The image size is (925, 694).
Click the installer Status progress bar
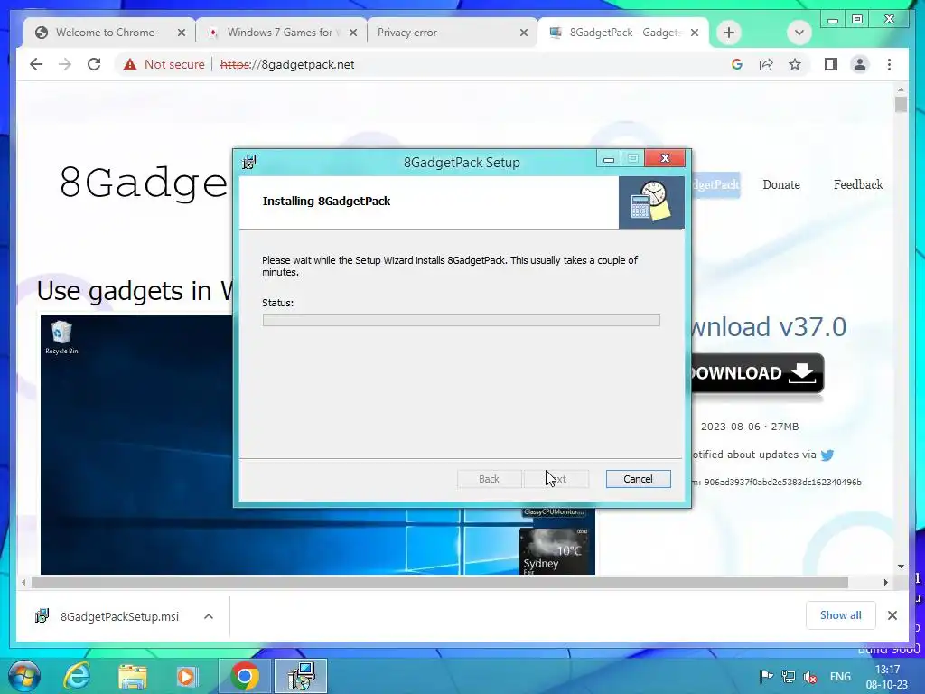[x=461, y=320]
